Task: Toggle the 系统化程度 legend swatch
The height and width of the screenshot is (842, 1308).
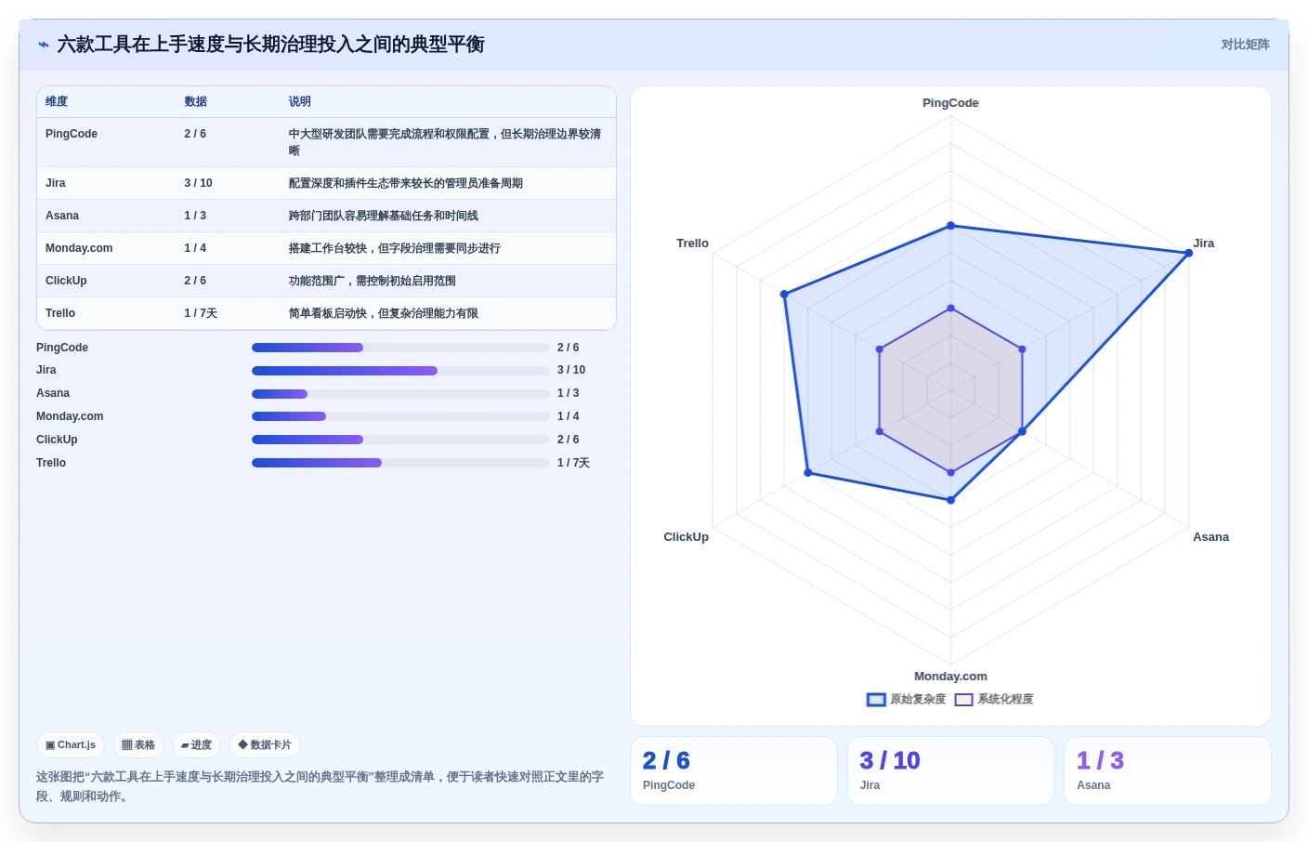Action: (x=963, y=700)
